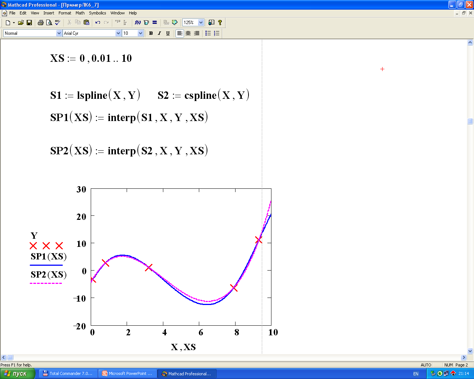Click Mathcad Professional taskbar button

187,374
